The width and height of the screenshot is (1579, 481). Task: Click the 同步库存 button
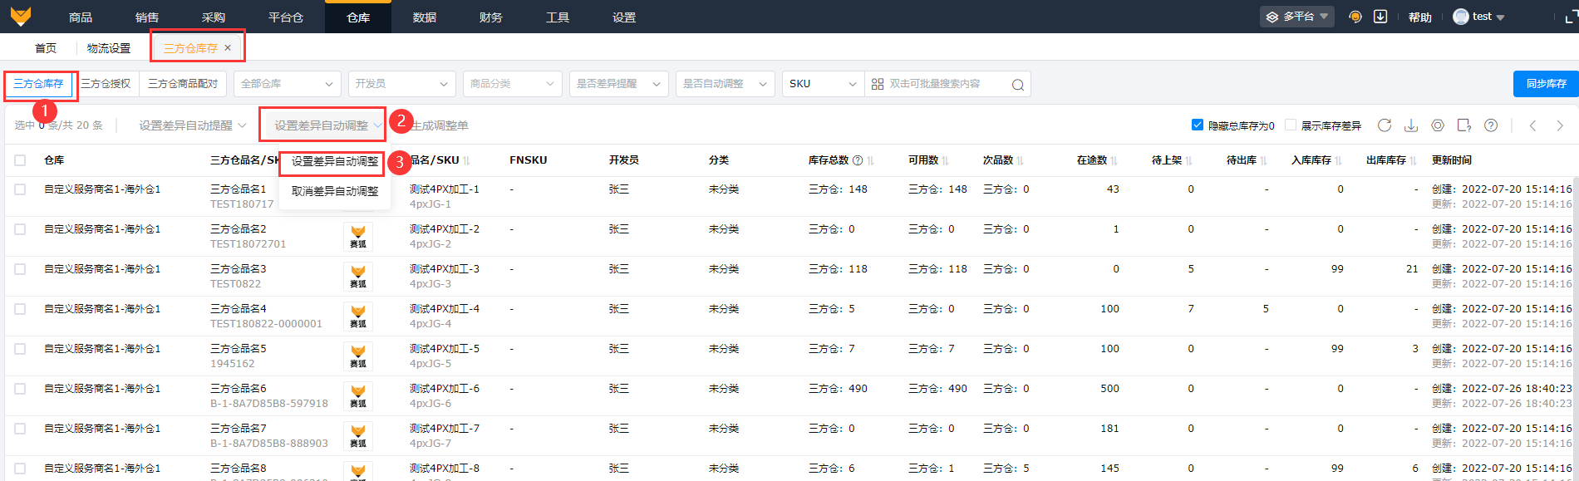1546,84
